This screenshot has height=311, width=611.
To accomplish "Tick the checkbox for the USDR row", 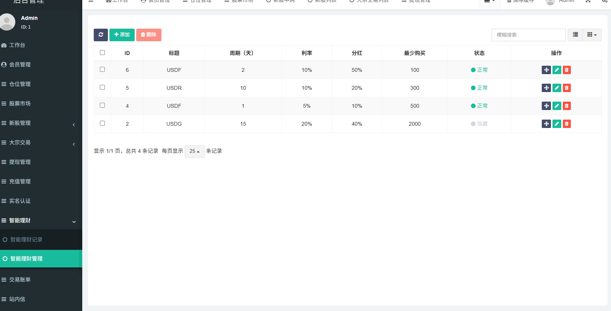I will click(102, 87).
